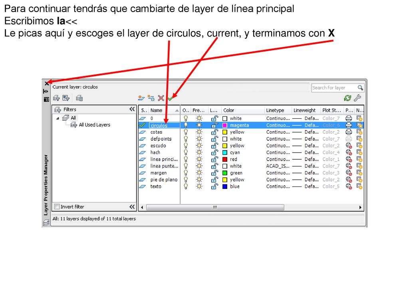Click Plot Style column header

[x=332, y=110]
